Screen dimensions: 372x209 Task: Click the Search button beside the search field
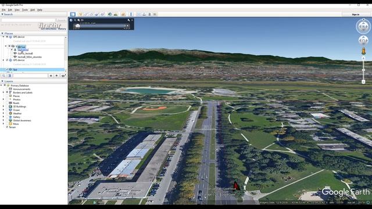click(62, 20)
